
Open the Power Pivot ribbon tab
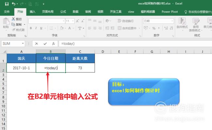(170, 12)
